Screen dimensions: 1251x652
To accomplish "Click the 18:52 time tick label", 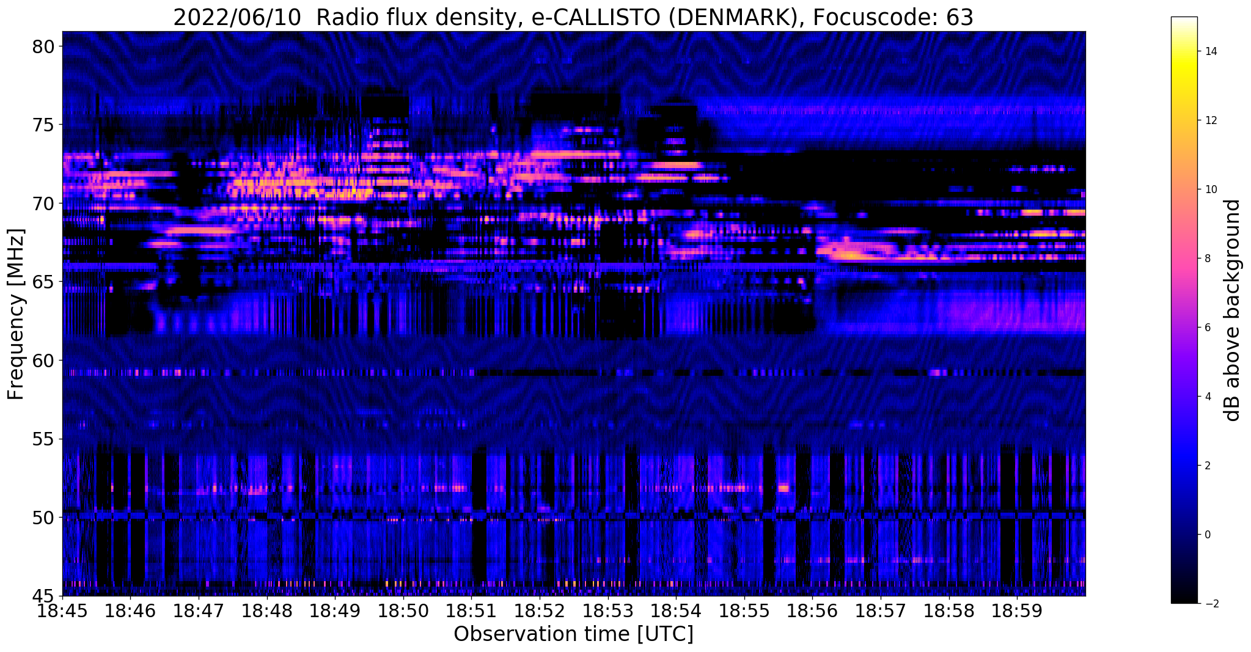I will pos(540,610).
